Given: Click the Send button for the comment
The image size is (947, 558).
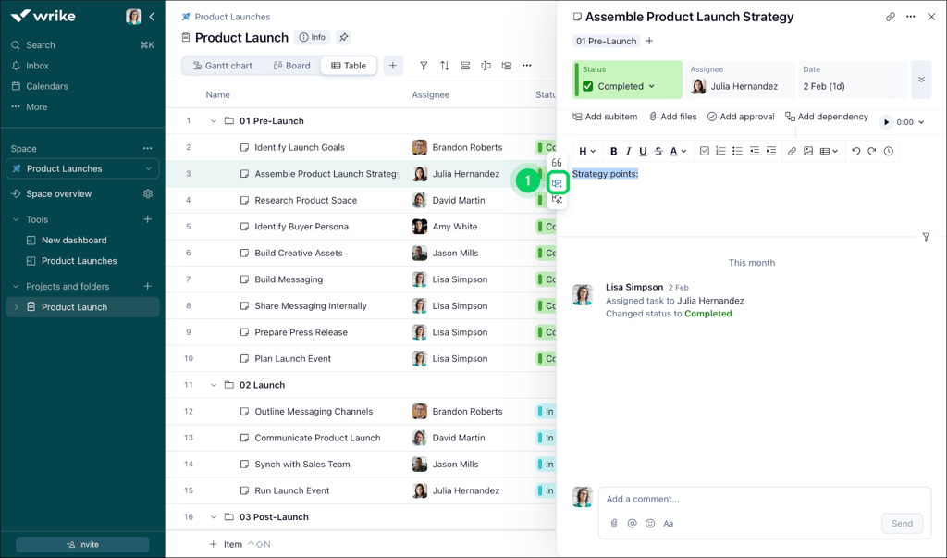Looking at the screenshot, I should [902, 523].
